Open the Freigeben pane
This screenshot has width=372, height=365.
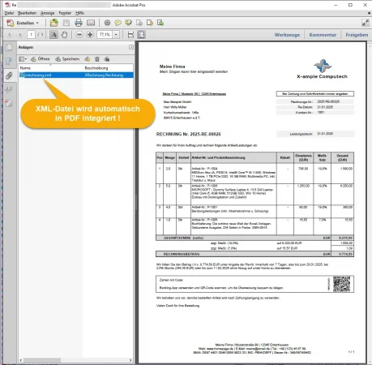(357, 35)
